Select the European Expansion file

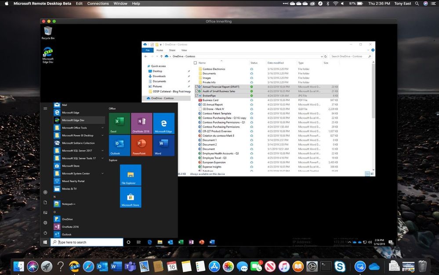point(214,162)
